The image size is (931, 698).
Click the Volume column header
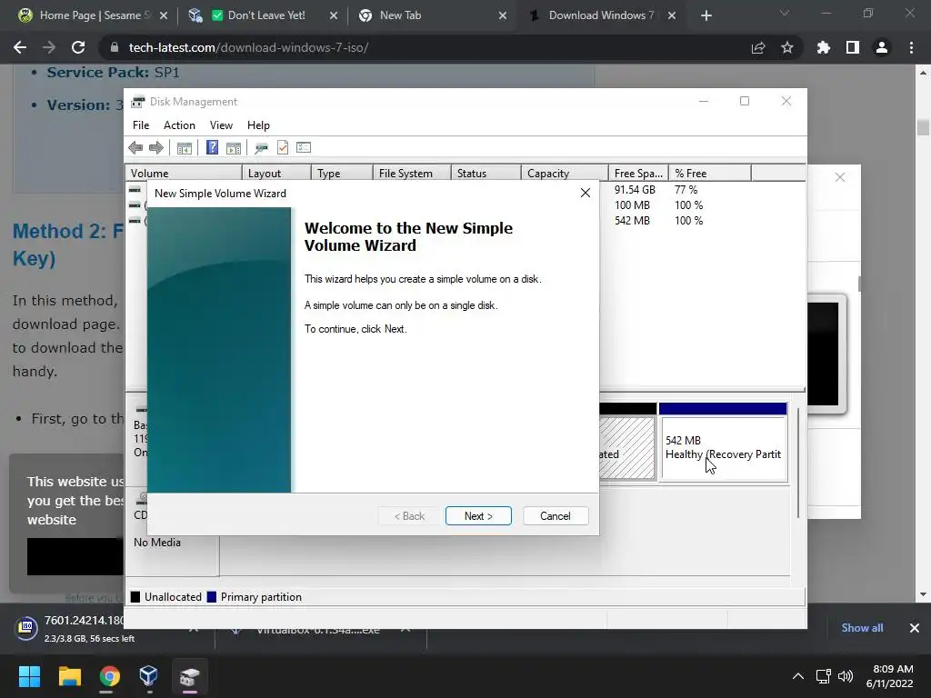tap(184, 174)
